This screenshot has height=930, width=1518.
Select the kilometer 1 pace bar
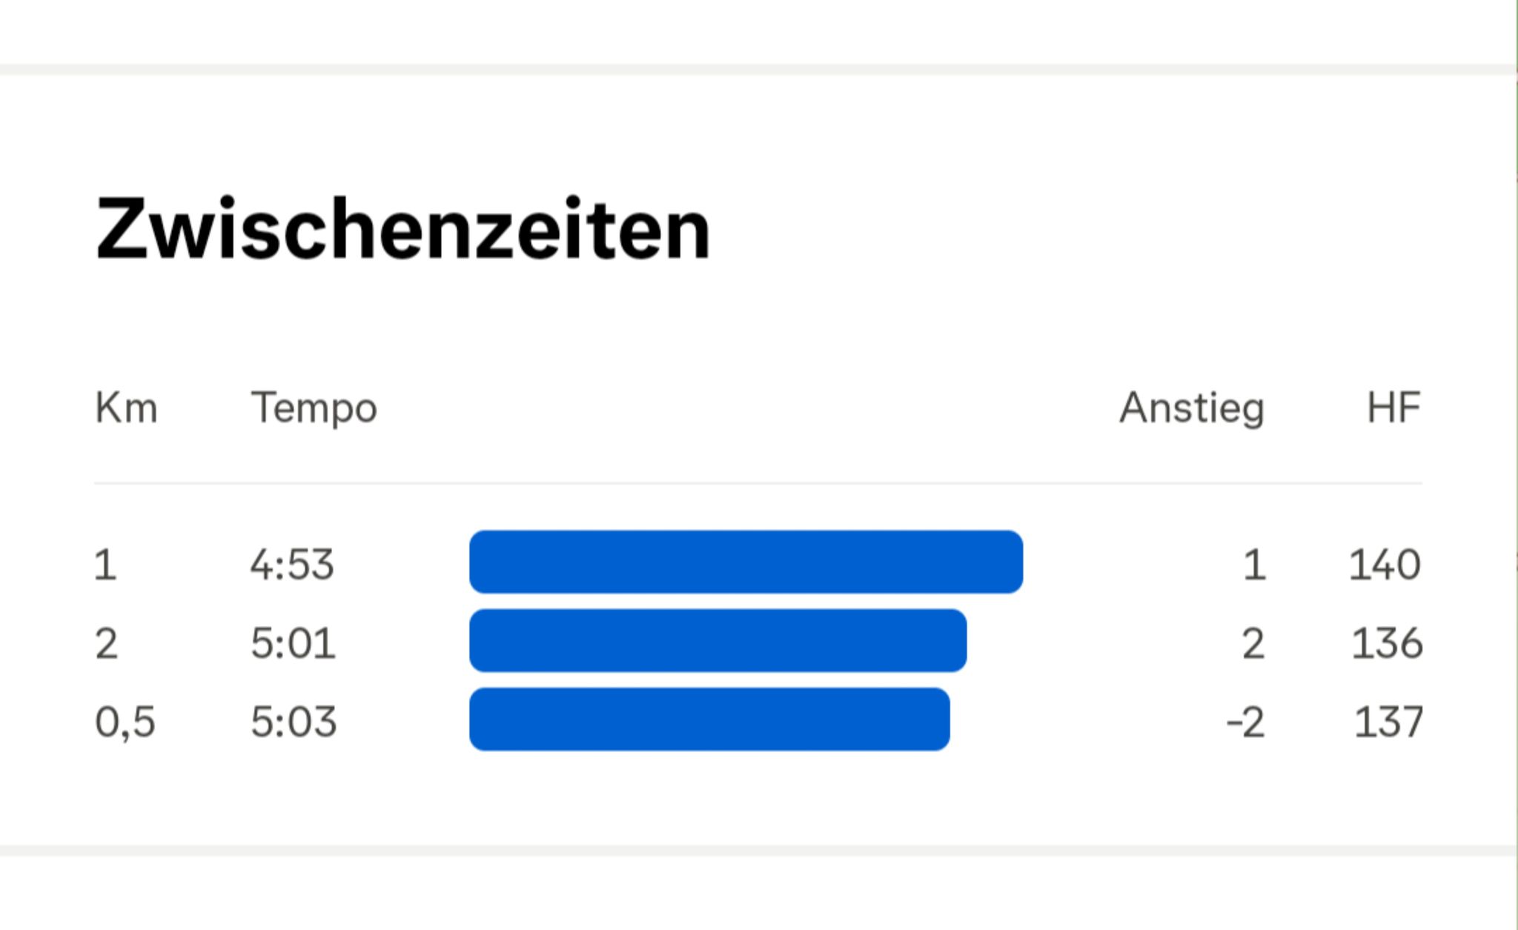[x=746, y=562]
